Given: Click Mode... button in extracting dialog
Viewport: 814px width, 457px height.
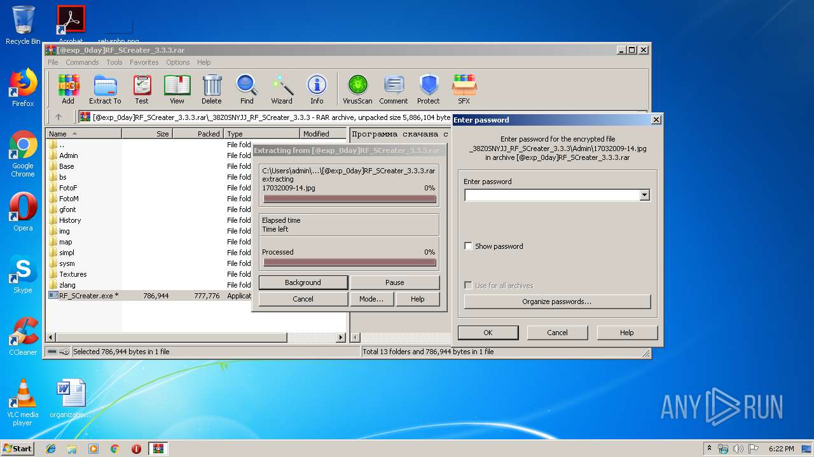Looking at the screenshot, I should click(x=371, y=299).
